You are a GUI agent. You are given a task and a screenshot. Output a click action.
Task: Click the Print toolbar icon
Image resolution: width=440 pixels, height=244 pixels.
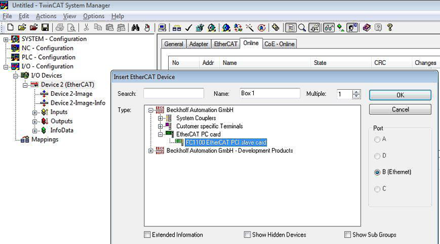tap(60, 27)
